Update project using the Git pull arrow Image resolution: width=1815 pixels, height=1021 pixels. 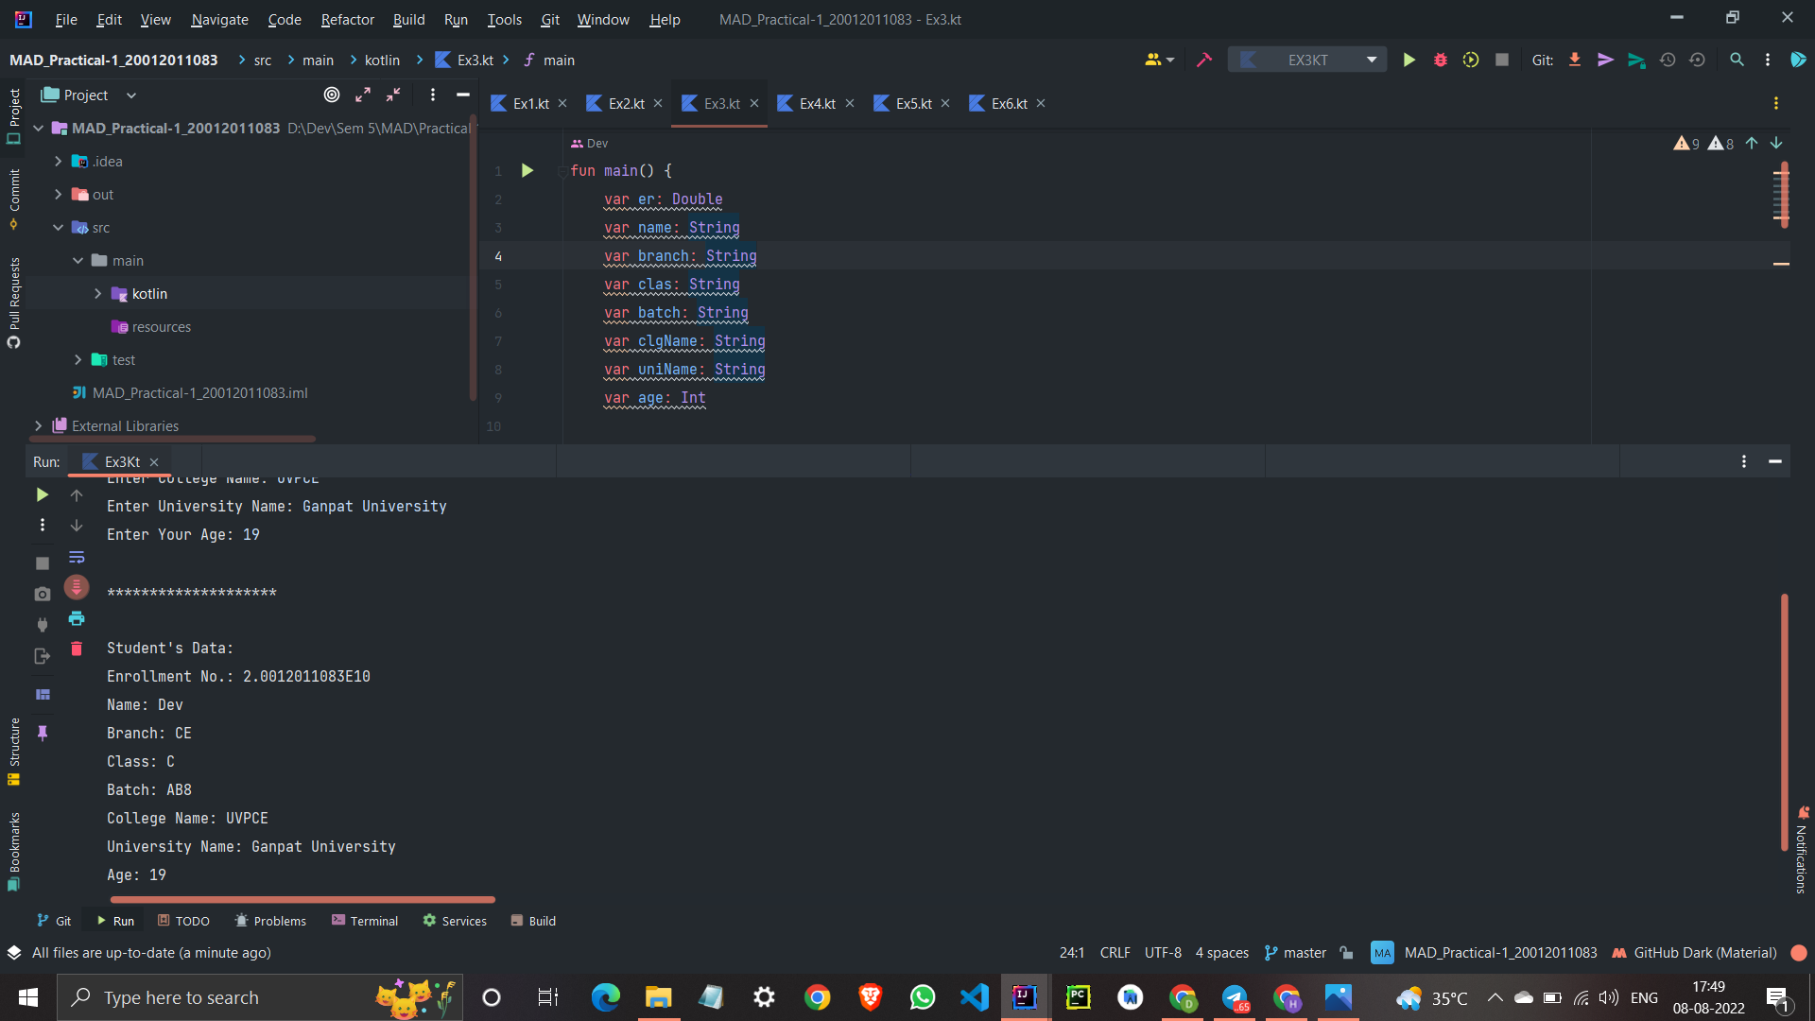(1575, 60)
